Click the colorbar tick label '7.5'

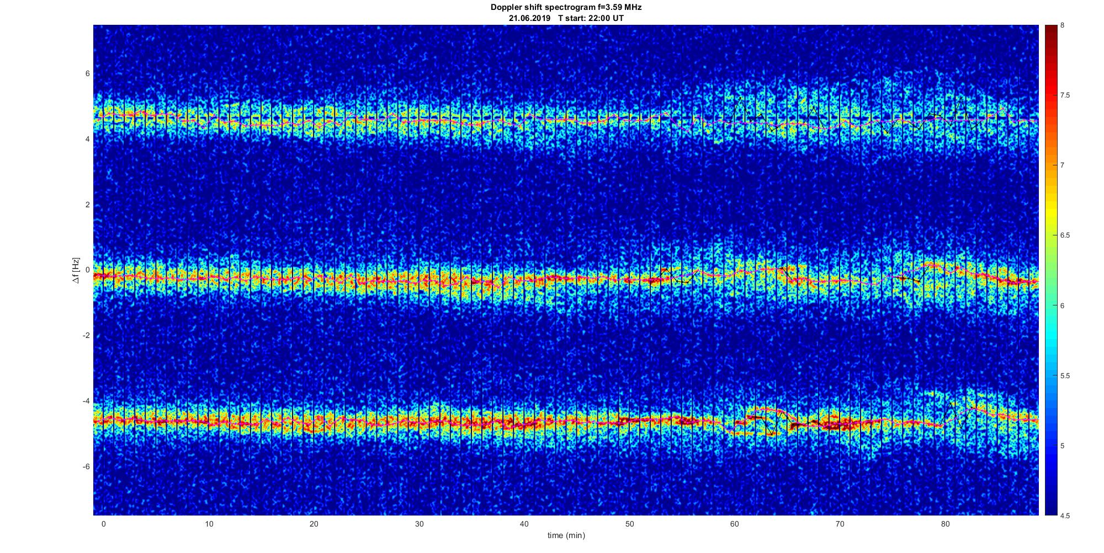click(x=1065, y=95)
